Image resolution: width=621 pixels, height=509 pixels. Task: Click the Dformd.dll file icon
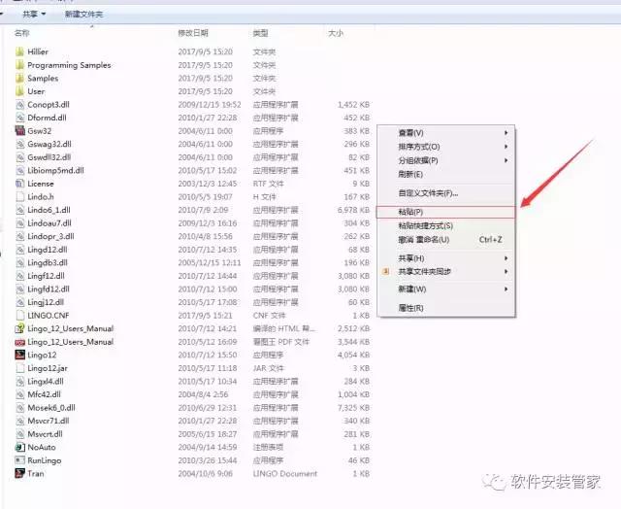point(19,118)
